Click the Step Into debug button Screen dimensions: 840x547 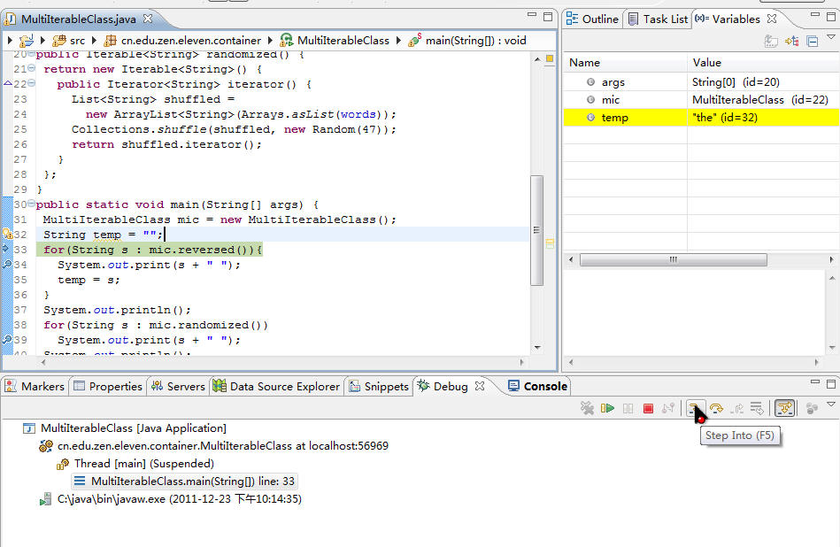[x=696, y=408]
